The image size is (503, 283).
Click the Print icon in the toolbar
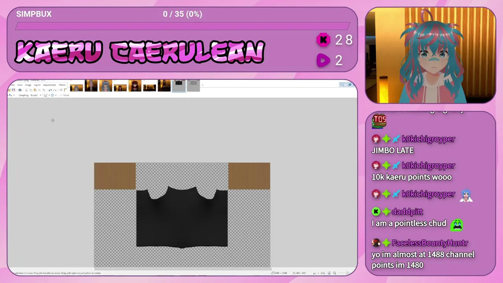(20, 90)
